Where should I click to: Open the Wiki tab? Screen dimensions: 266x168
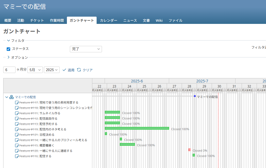pos(159,20)
